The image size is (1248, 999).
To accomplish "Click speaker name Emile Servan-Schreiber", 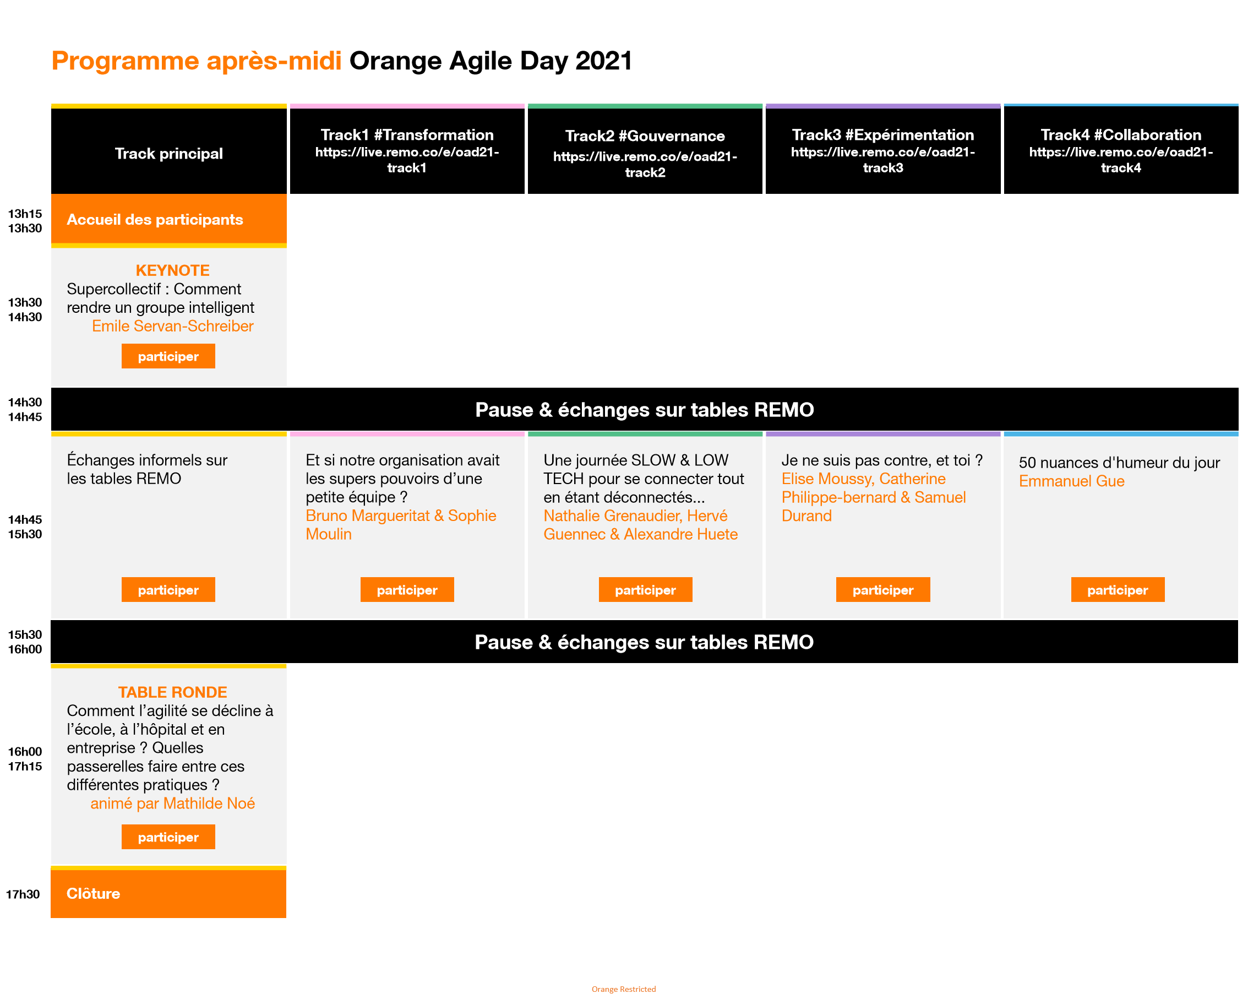I will 172,326.
